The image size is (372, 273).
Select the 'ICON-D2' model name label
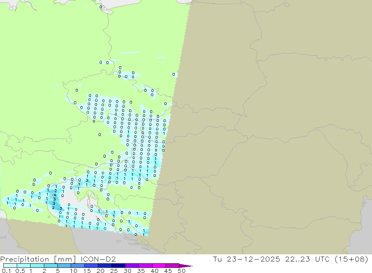coord(98,259)
